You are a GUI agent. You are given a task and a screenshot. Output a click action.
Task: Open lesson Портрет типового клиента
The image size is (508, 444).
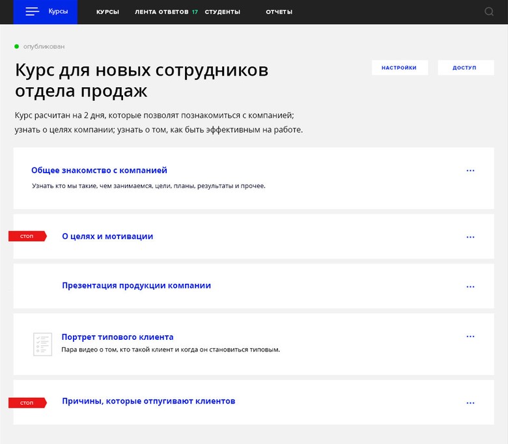click(117, 337)
